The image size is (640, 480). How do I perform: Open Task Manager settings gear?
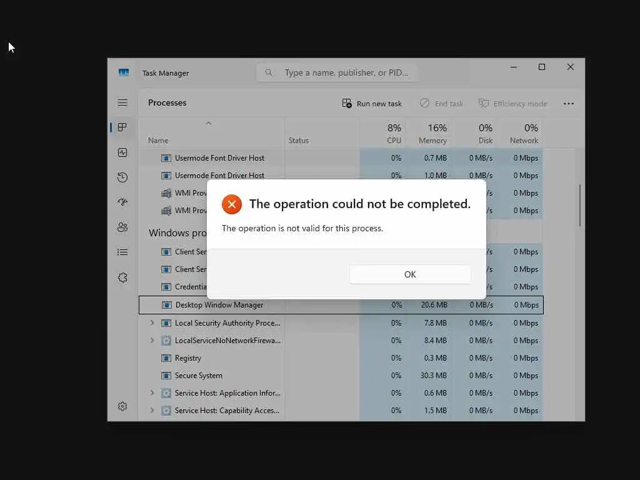(122, 406)
